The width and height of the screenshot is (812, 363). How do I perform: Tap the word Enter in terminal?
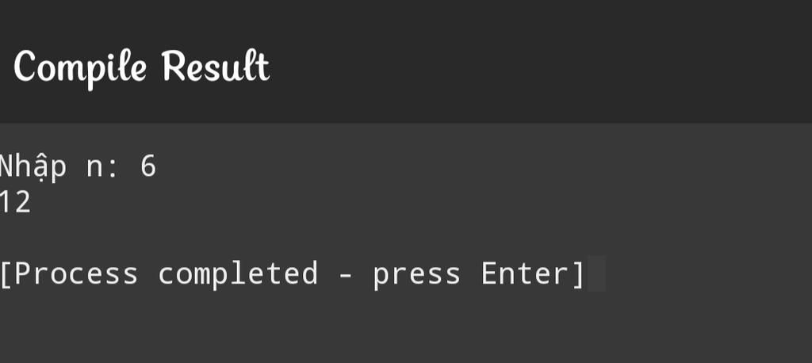[x=525, y=274]
